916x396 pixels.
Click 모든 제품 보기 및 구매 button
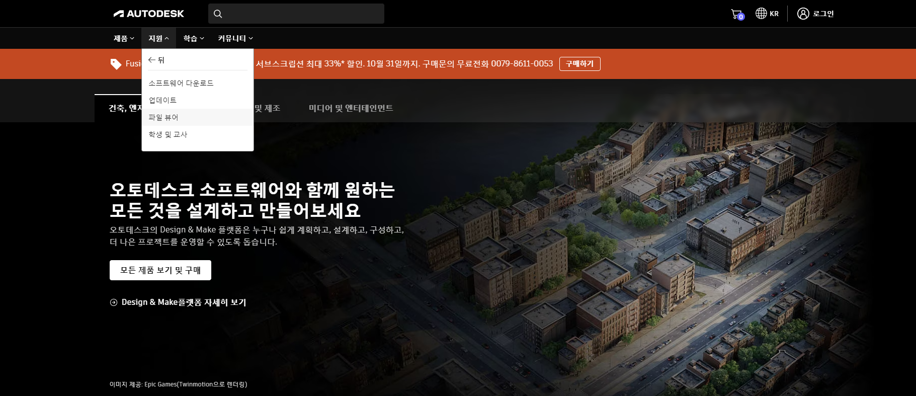coord(160,270)
